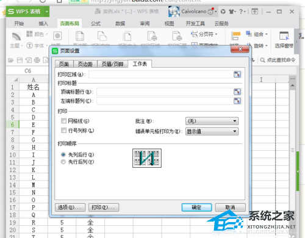Enable the 网格线 gridlines checkbox
The width and height of the screenshot is (305, 238).
point(63,121)
